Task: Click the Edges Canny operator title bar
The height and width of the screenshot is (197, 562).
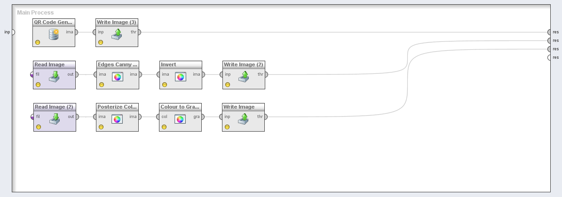Action: [118, 64]
